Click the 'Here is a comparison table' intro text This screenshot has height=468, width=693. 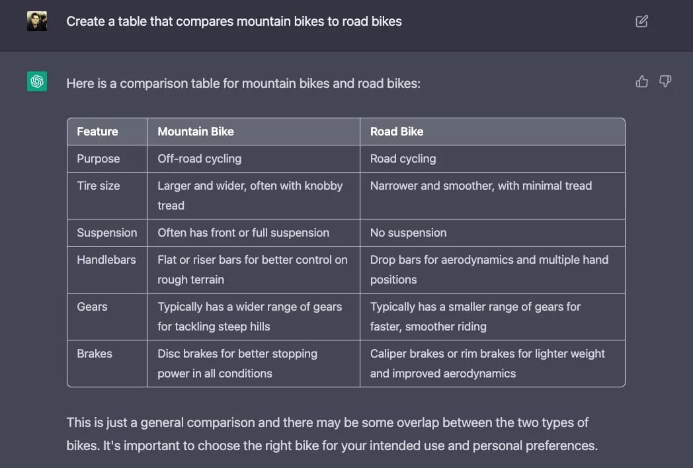point(243,84)
